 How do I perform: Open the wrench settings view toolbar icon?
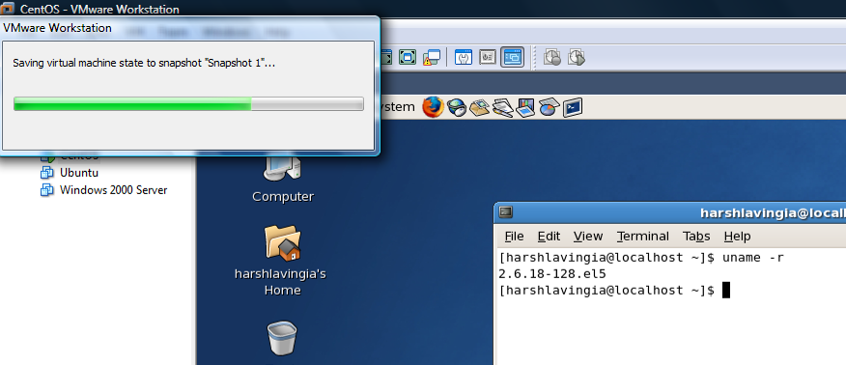click(x=463, y=57)
